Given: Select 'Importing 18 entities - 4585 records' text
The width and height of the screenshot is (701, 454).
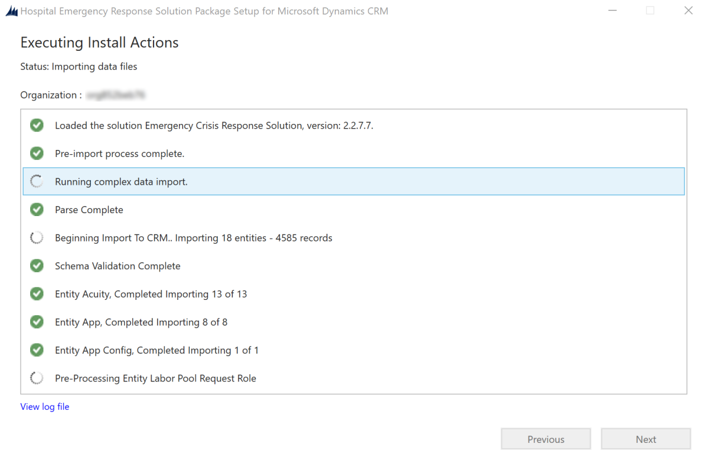Looking at the screenshot, I should pyautogui.click(x=253, y=238).
